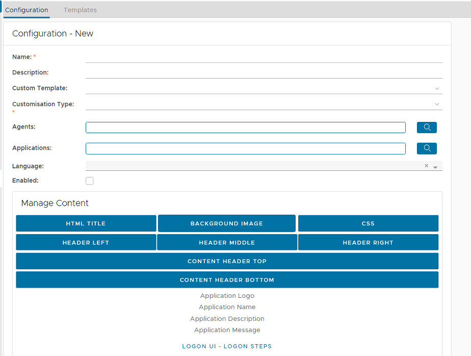This screenshot has height=356, width=471.
Task: Open the Language dropdown arrow
Action: pos(435,167)
